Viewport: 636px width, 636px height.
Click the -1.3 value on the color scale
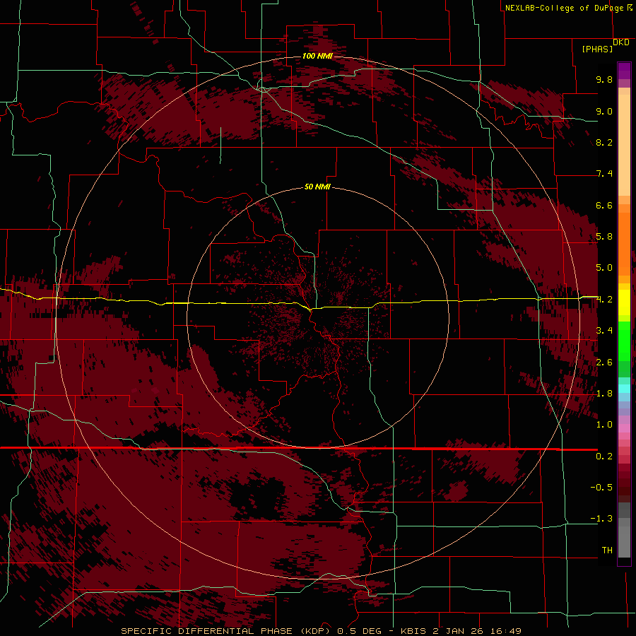tap(601, 519)
